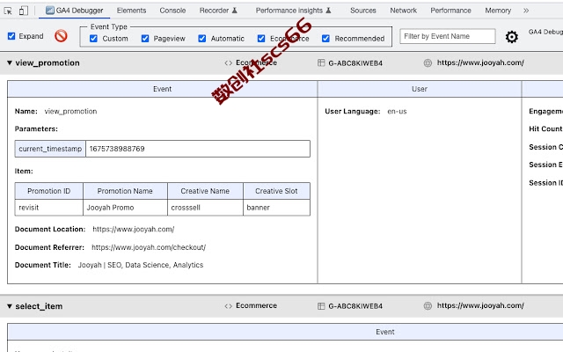Uncheck the Custom event type

[x=93, y=39]
